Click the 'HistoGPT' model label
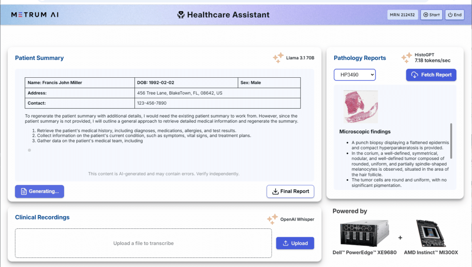This screenshot has width=472, height=267. (x=424, y=55)
